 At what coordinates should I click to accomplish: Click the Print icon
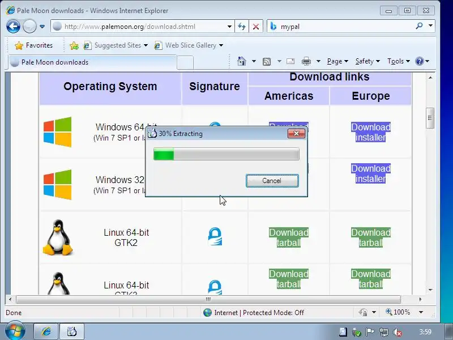306,61
